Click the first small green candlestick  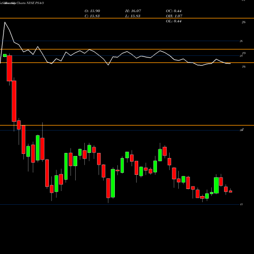pyautogui.click(x=5, y=55)
